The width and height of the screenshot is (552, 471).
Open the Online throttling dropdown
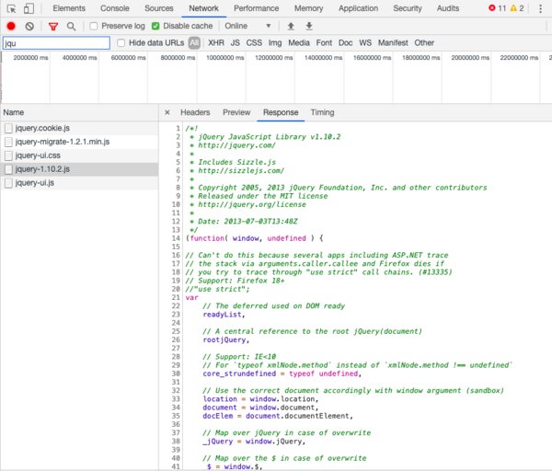pos(247,26)
